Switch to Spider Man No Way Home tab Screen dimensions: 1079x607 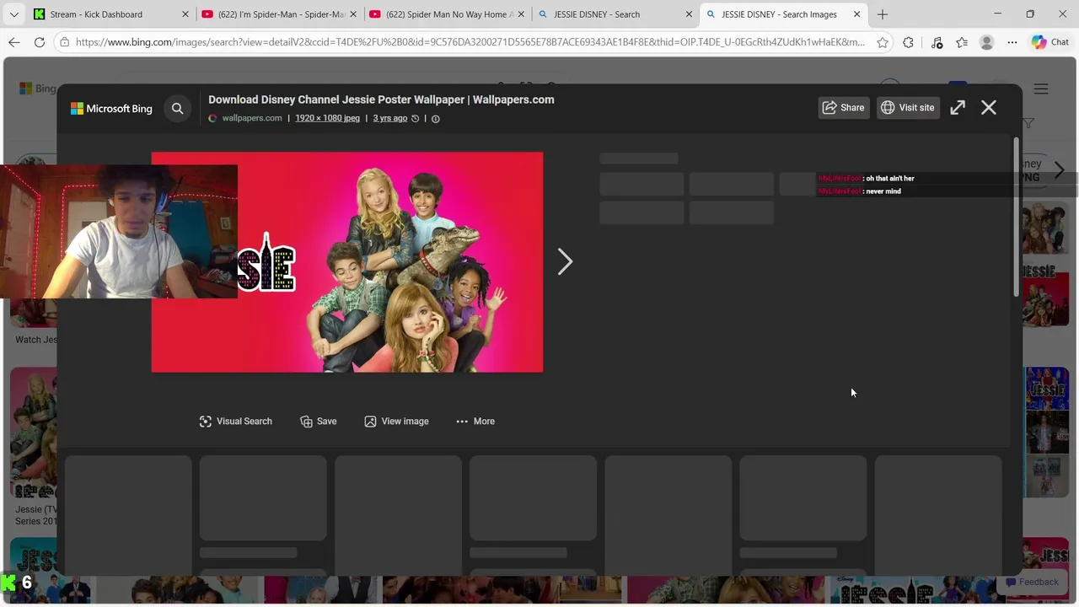click(448, 14)
